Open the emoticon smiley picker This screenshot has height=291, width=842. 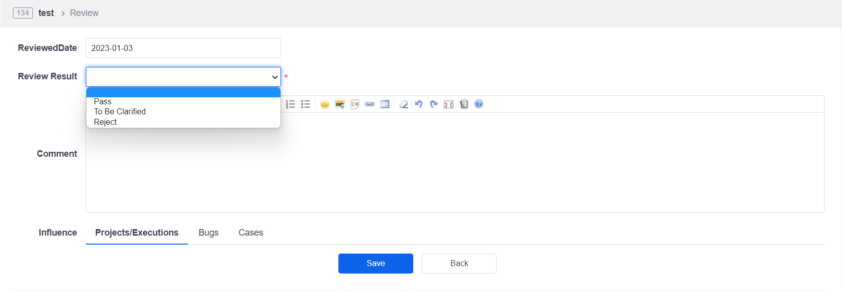pos(325,104)
